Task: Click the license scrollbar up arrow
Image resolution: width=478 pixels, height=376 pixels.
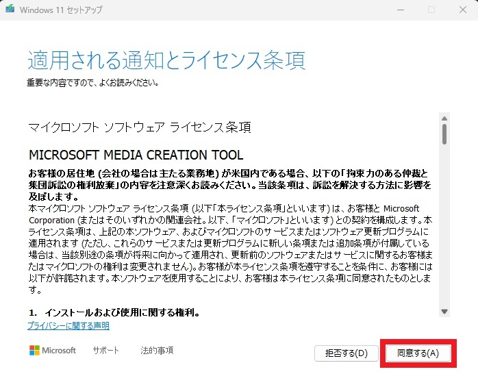Action: (x=444, y=118)
